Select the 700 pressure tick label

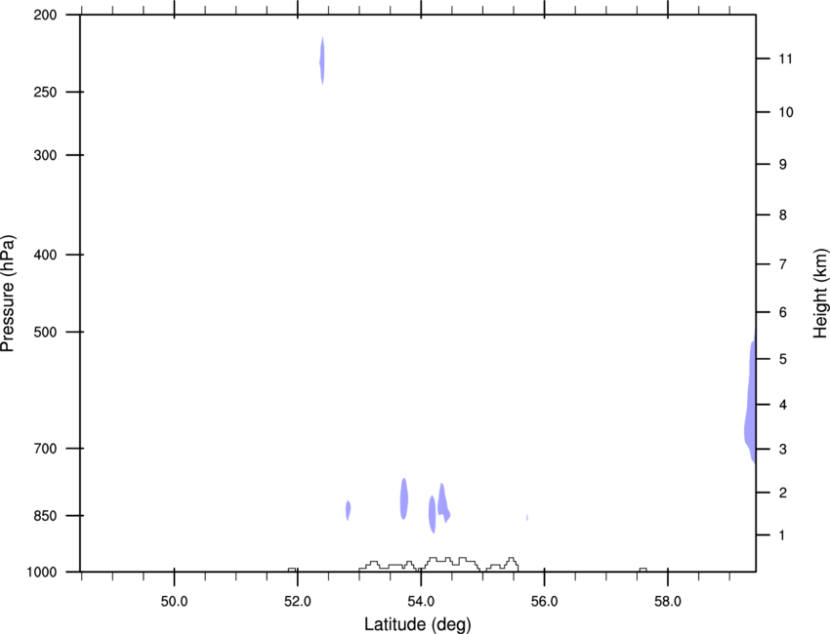pos(45,449)
